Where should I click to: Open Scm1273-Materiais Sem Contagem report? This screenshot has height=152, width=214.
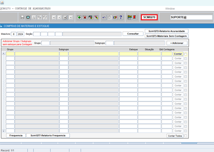pyautogui.click(x=167, y=36)
